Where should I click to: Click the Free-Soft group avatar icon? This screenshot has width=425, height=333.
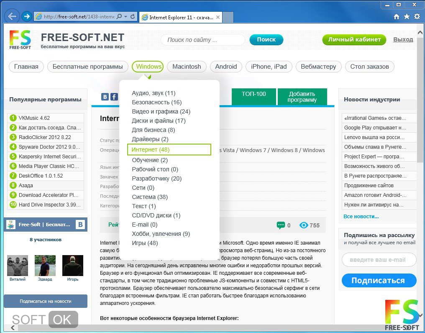click(x=11, y=225)
